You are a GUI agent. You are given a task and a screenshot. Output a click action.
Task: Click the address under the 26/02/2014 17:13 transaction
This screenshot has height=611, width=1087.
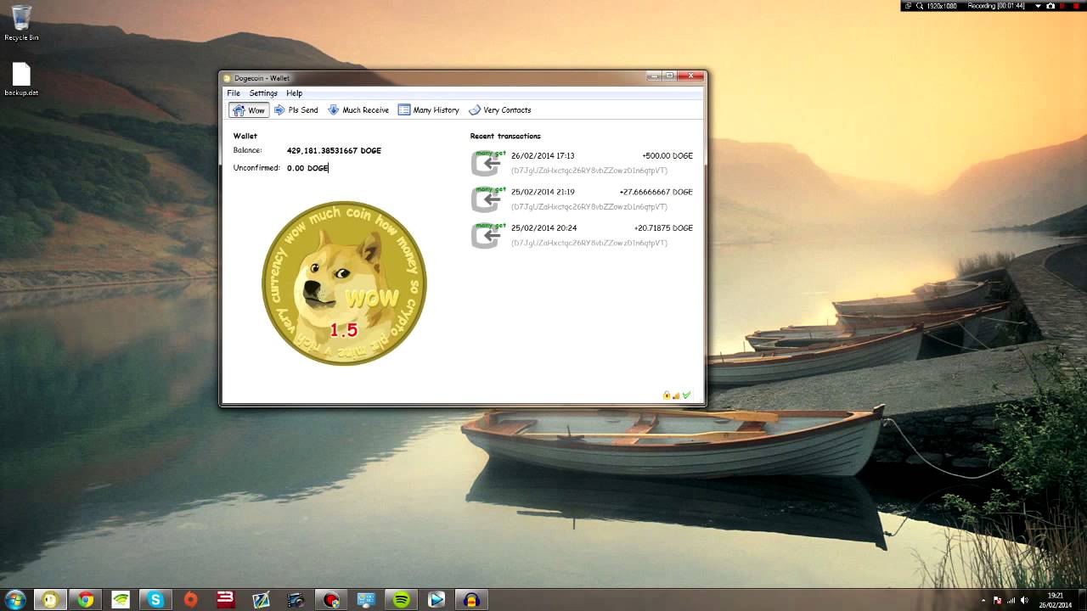[x=589, y=171]
